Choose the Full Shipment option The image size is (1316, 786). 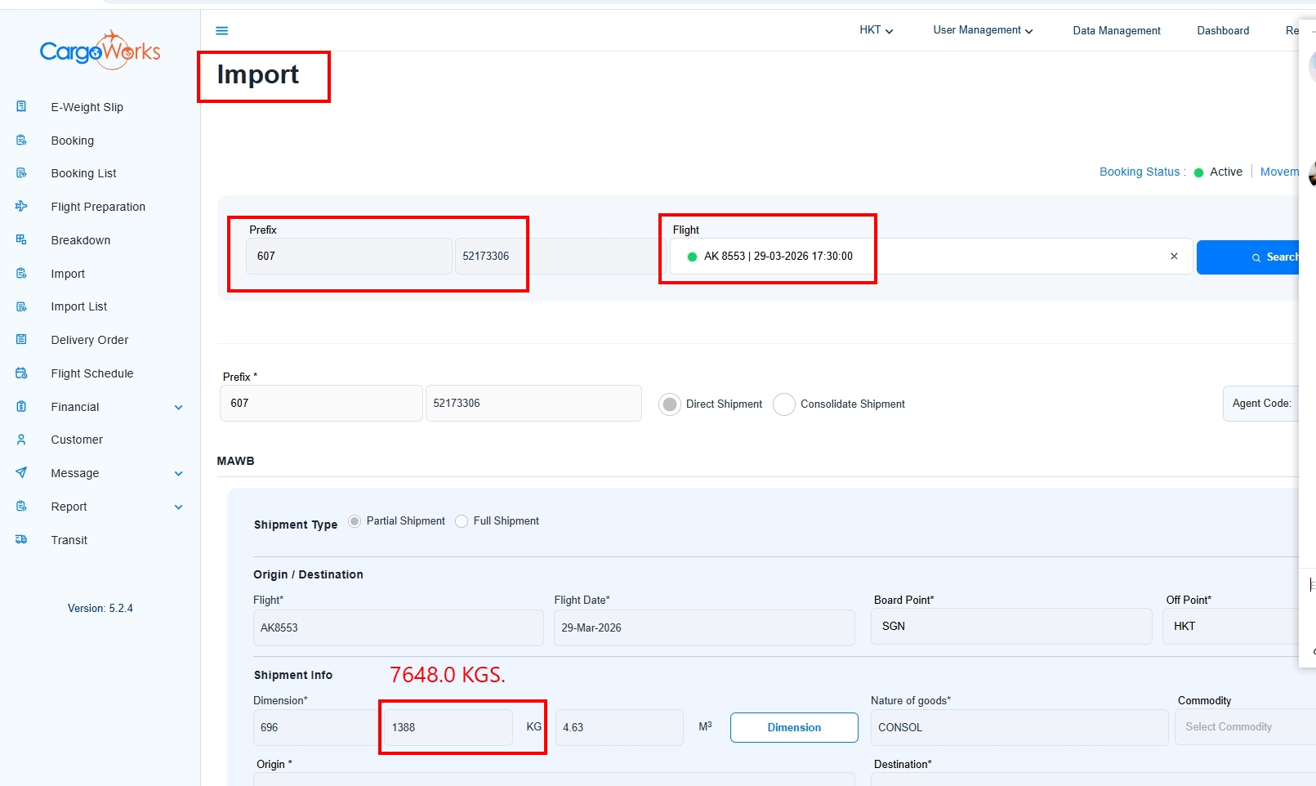click(x=462, y=521)
